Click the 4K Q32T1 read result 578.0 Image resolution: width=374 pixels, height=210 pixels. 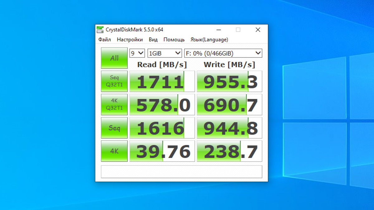click(162, 105)
